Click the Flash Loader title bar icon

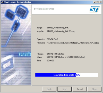(x=2, y=2)
